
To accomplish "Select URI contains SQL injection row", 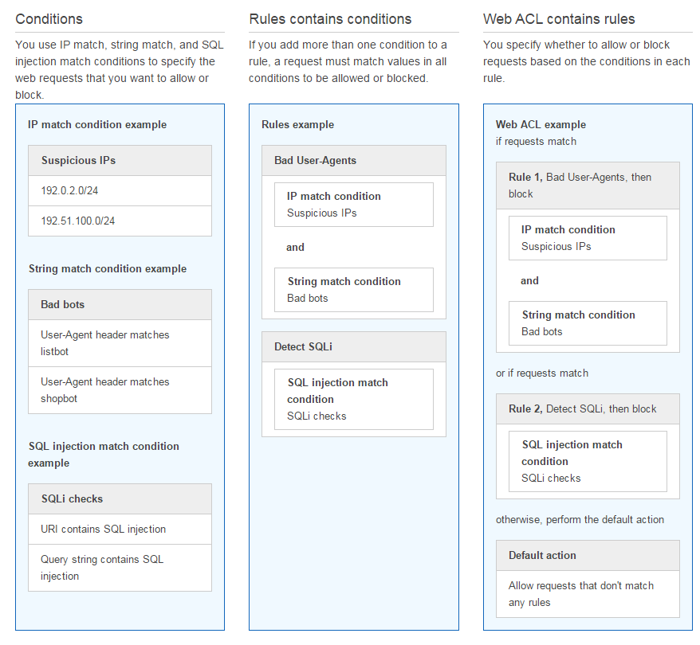I will pyautogui.click(x=120, y=529).
